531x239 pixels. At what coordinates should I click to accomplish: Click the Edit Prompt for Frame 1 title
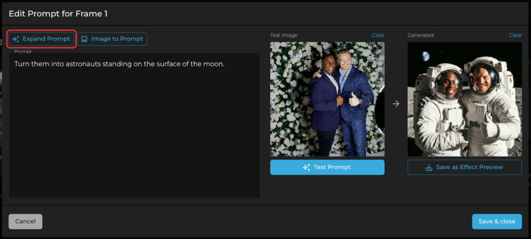58,13
